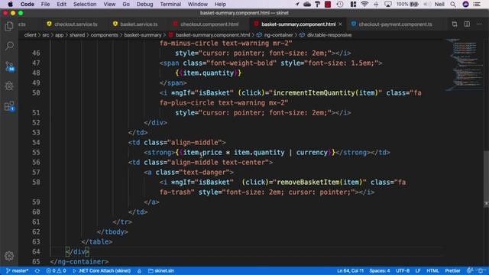
Task: Open the Code application menu
Action: (x=28, y=5)
